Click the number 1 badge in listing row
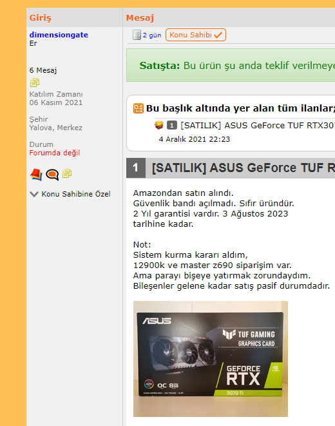 point(172,125)
